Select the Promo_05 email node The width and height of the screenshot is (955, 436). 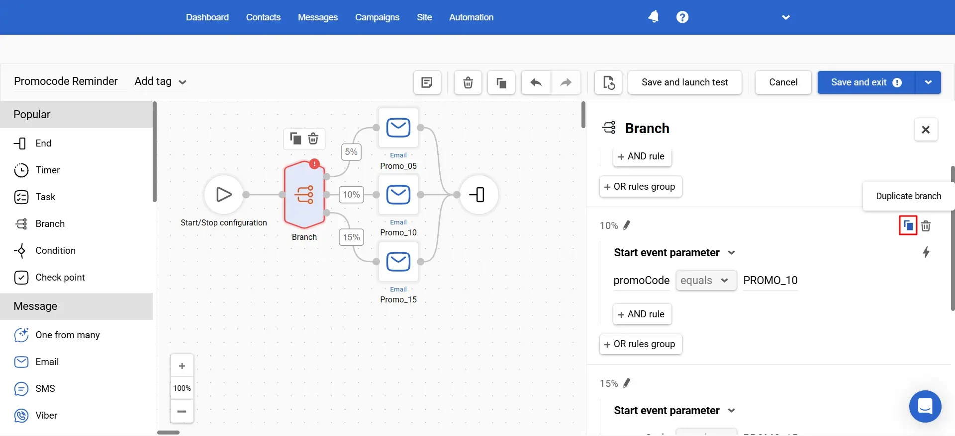[398, 128]
